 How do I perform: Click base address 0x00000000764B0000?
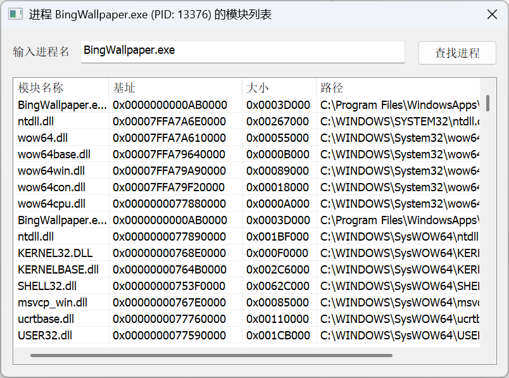pos(170,270)
